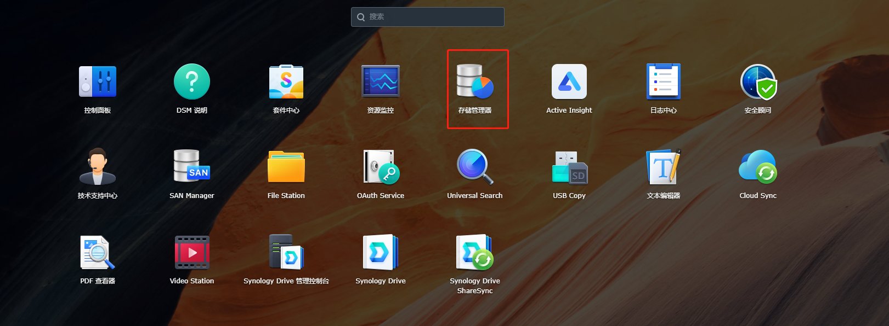Open the Synology Drive app
Screen dimensions: 889x326
point(381,252)
